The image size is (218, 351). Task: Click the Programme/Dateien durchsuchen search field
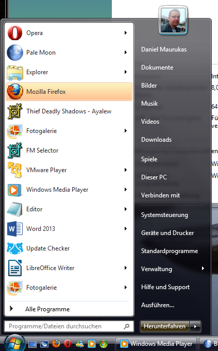[x=69, y=326]
